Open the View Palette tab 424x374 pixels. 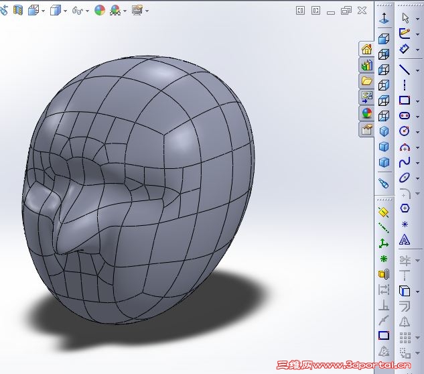[x=367, y=97]
